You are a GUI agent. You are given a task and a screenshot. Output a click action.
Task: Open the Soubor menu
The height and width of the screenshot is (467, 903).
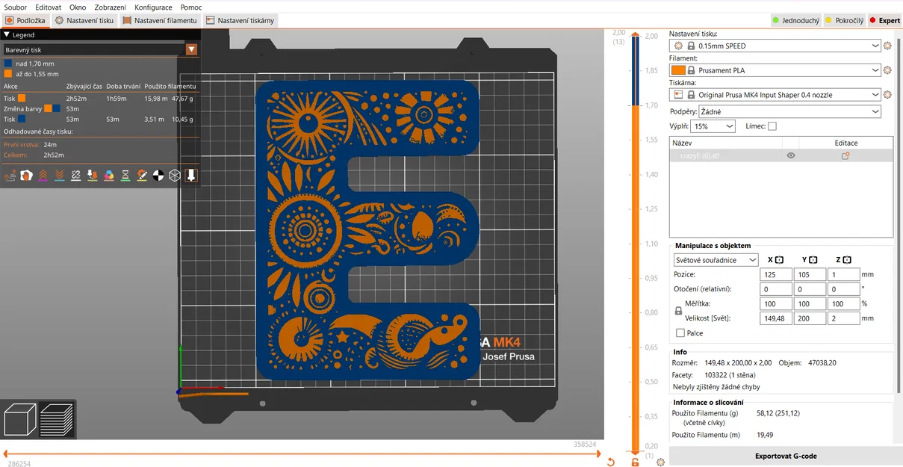point(16,7)
